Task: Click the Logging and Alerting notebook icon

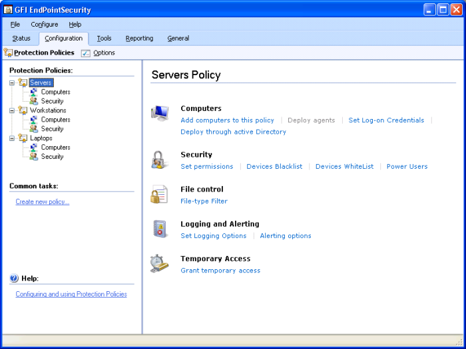Action: point(160,229)
